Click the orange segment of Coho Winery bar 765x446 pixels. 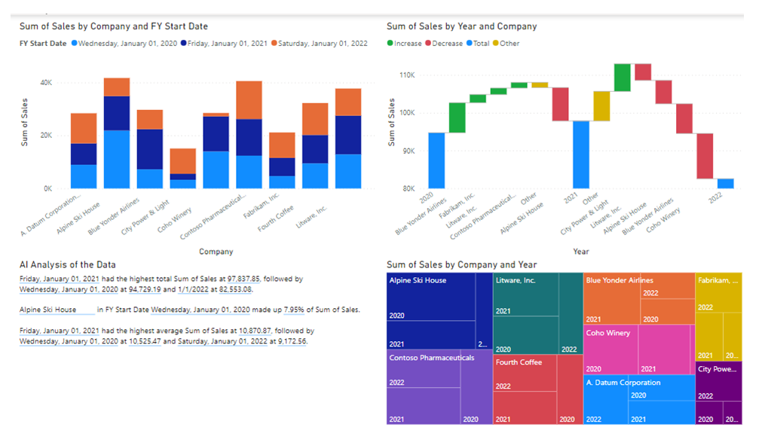[182, 160]
